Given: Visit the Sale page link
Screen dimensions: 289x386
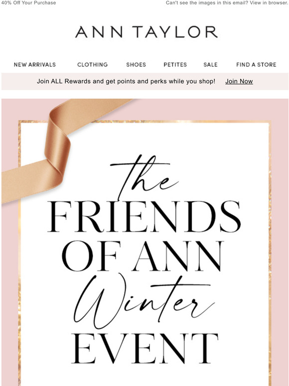Looking at the screenshot, I should 210,65.
